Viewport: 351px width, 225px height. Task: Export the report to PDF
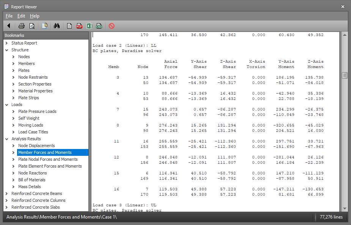click(79, 26)
